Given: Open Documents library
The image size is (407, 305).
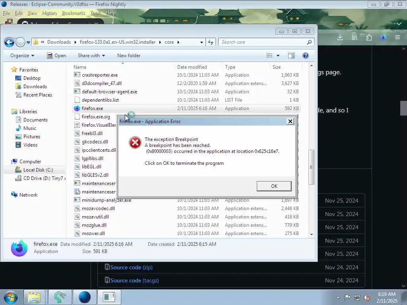Looking at the screenshot, I should coord(35,120).
